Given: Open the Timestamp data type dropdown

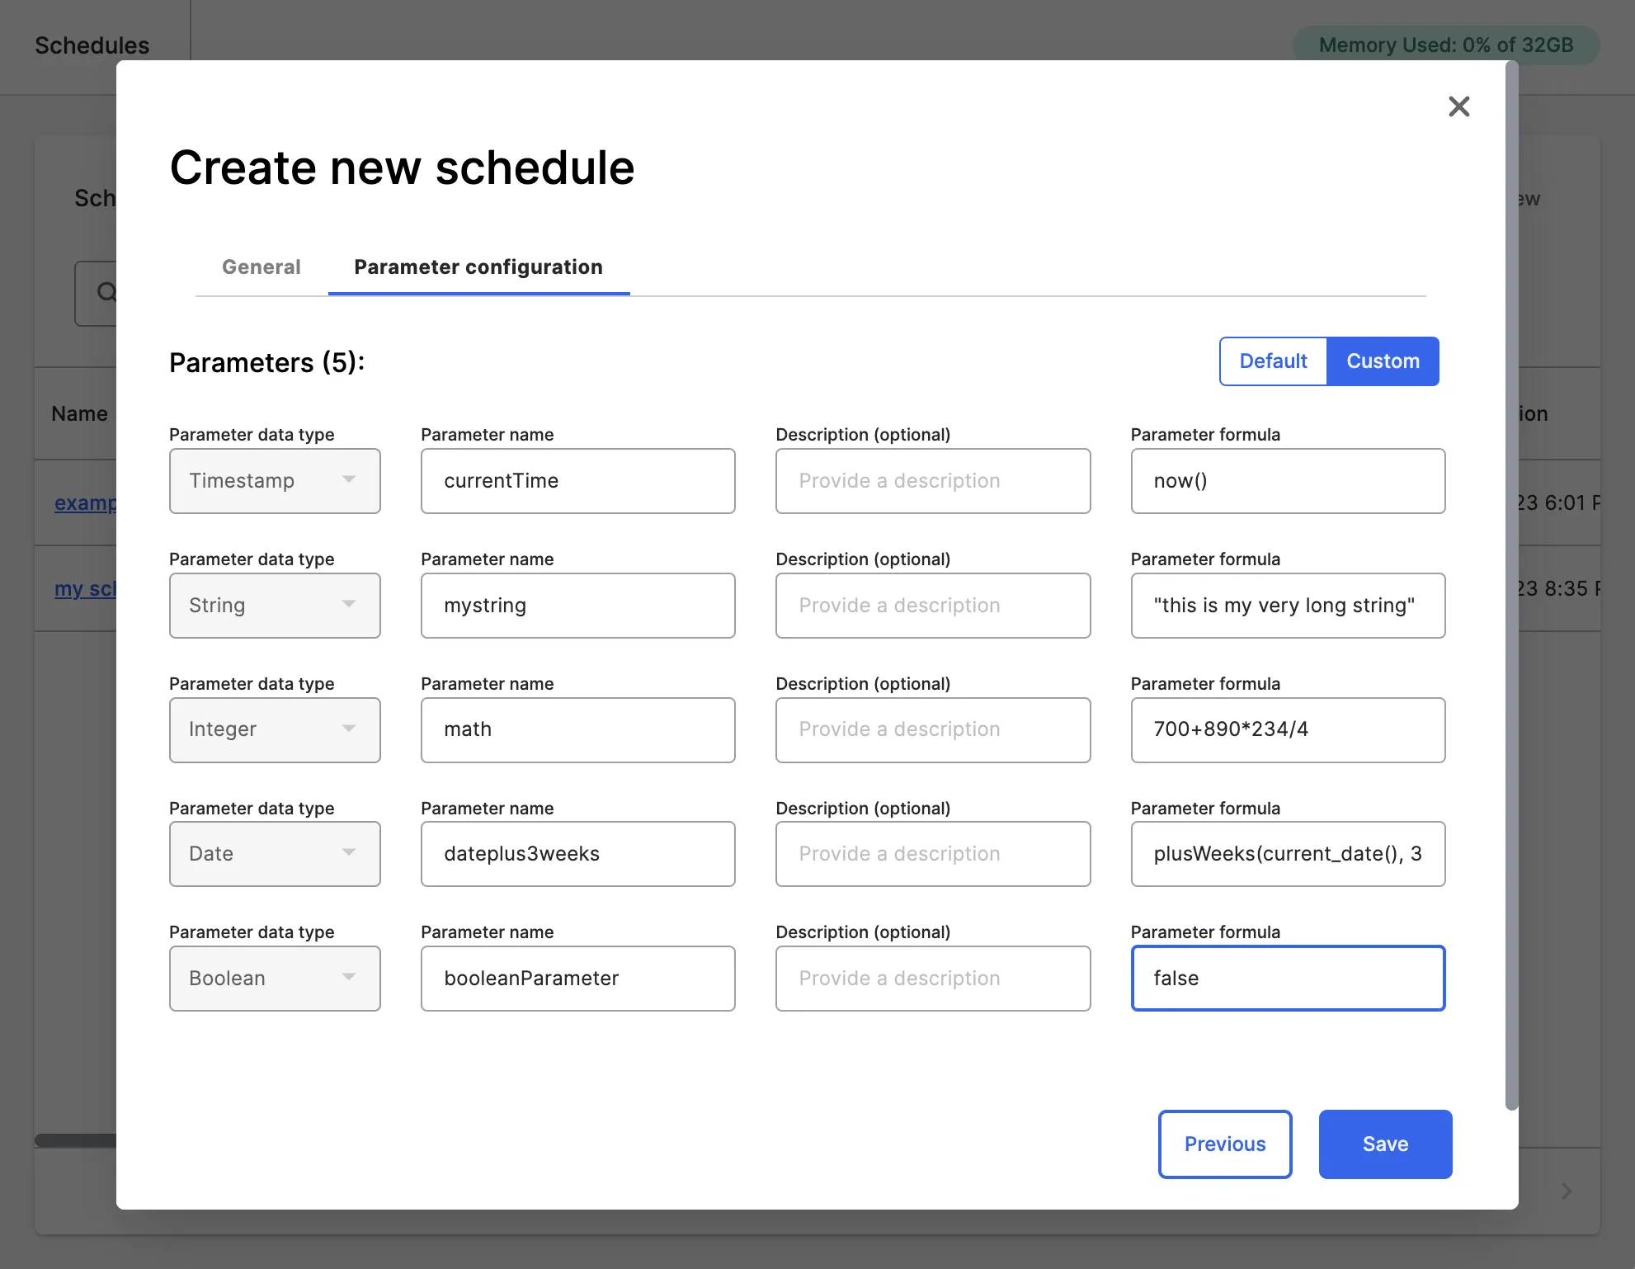Looking at the screenshot, I should (x=275, y=481).
